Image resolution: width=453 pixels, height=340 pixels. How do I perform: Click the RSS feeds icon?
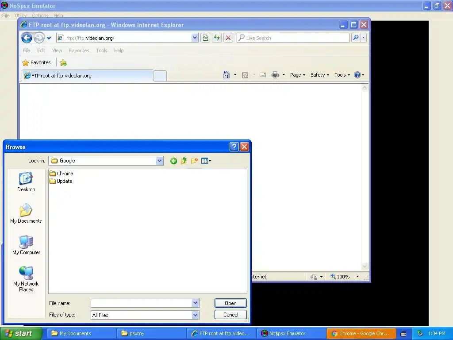pos(245,75)
